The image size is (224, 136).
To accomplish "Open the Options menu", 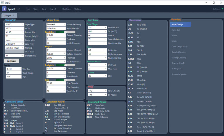I will [78, 9].
